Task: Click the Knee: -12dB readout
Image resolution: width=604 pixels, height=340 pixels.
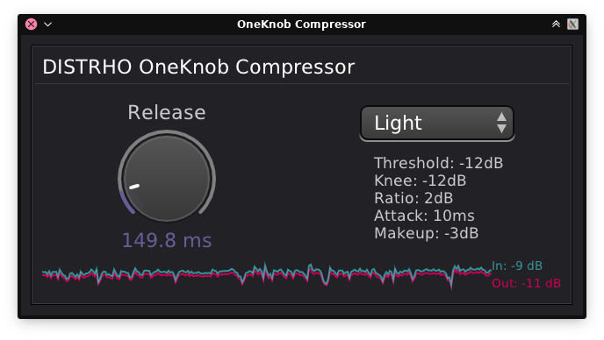Action: point(420,181)
